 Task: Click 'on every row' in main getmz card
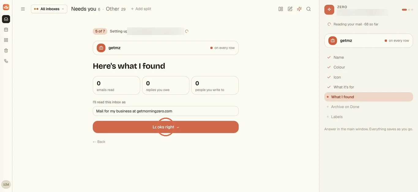click(x=222, y=48)
